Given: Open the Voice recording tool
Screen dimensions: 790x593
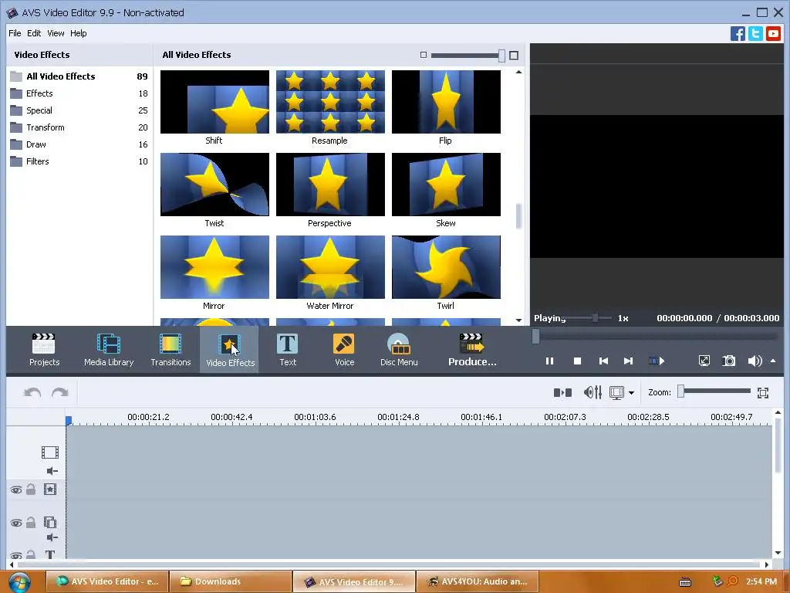Looking at the screenshot, I should [345, 350].
